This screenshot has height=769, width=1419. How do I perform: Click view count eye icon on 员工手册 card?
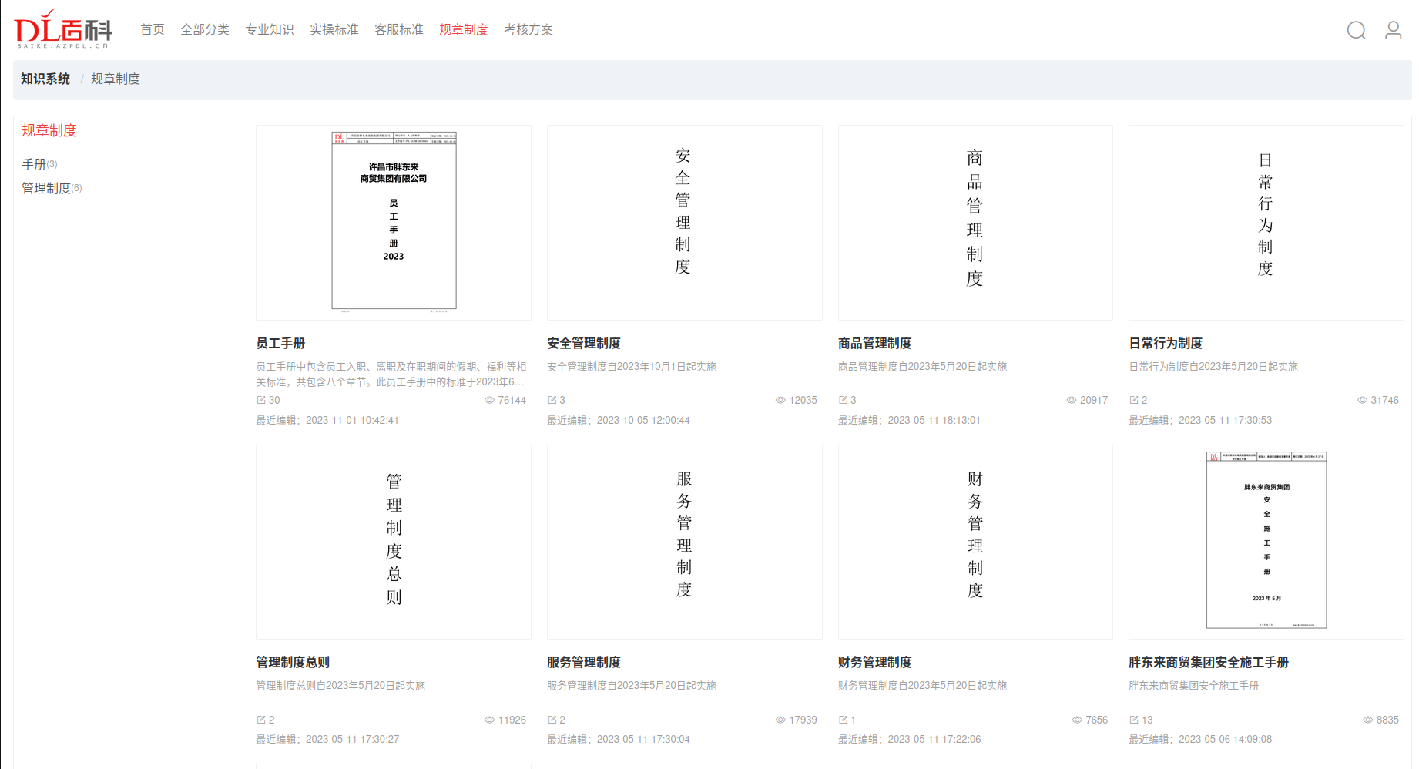489,400
